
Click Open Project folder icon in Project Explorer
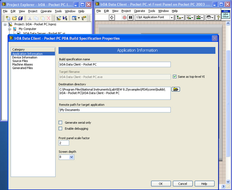[14, 18]
